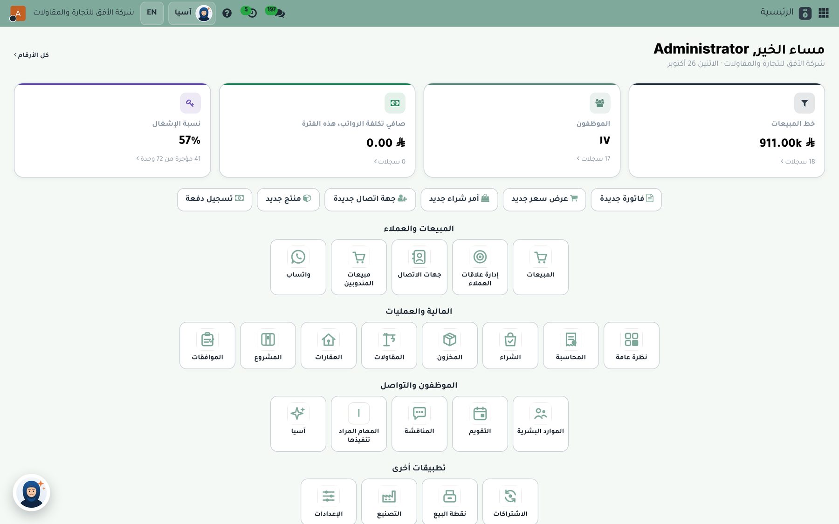This screenshot has width=839, height=524.
Task: Open the help question mark icon
Action: click(x=227, y=13)
